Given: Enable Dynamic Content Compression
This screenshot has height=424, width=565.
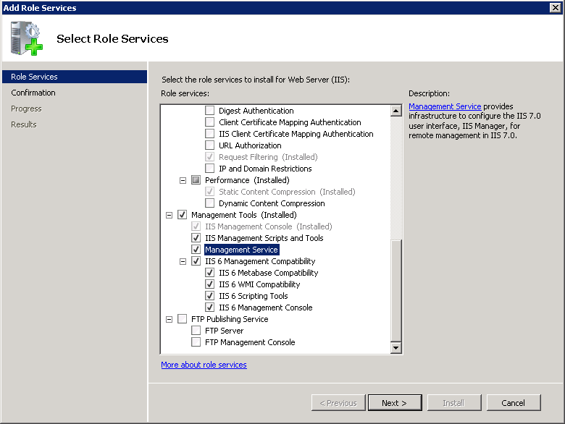Looking at the screenshot, I should [210, 203].
